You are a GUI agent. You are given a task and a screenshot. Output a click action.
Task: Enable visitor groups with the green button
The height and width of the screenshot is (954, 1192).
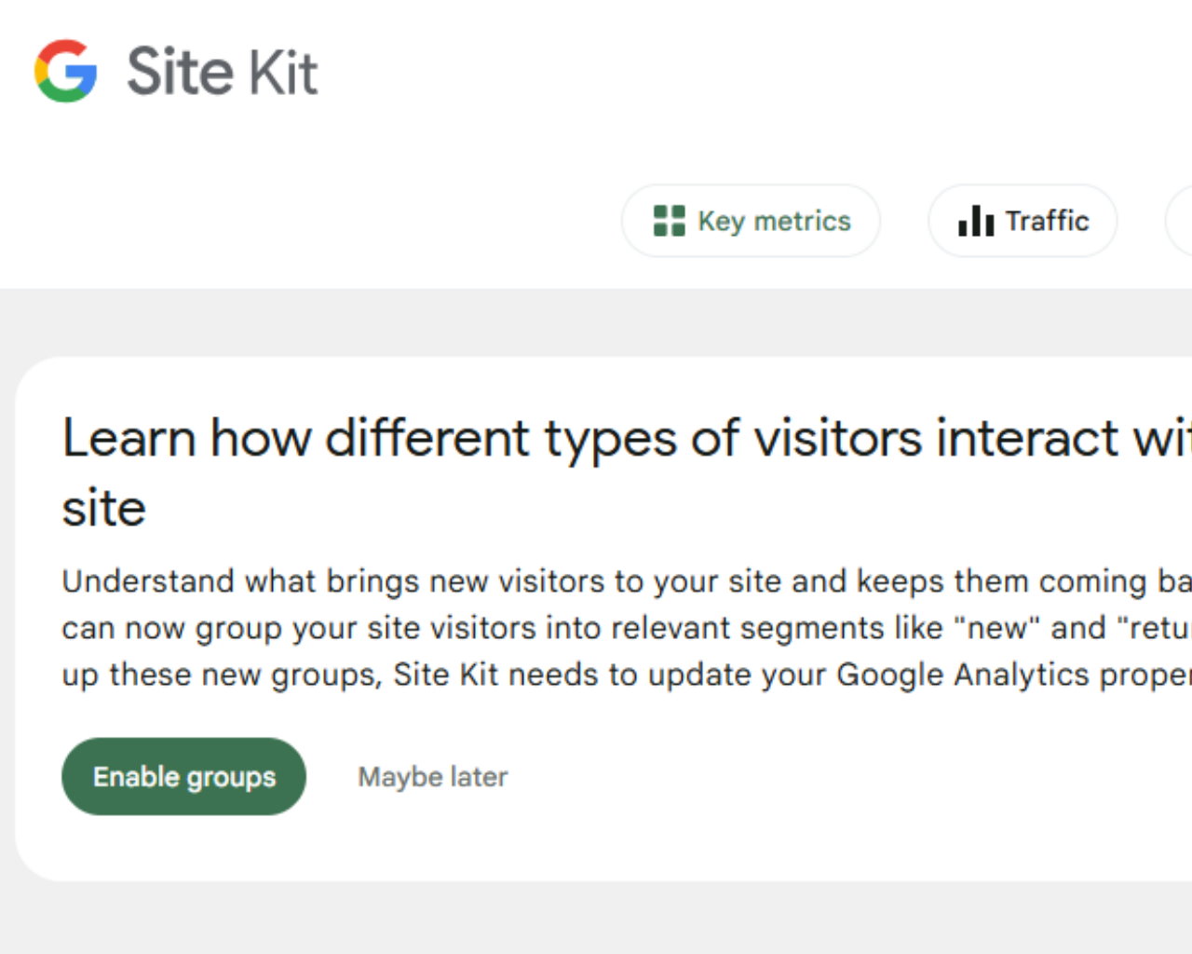click(183, 776)
